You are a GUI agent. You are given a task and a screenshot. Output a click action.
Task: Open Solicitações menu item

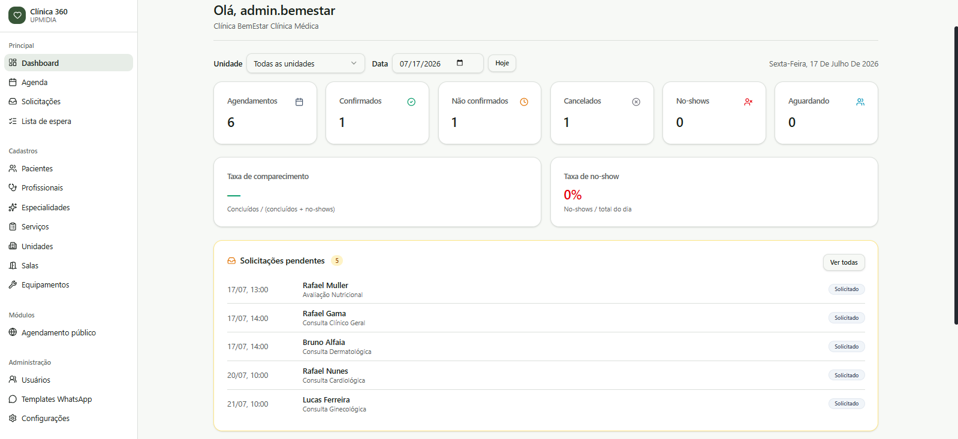(x=68, y=102)
